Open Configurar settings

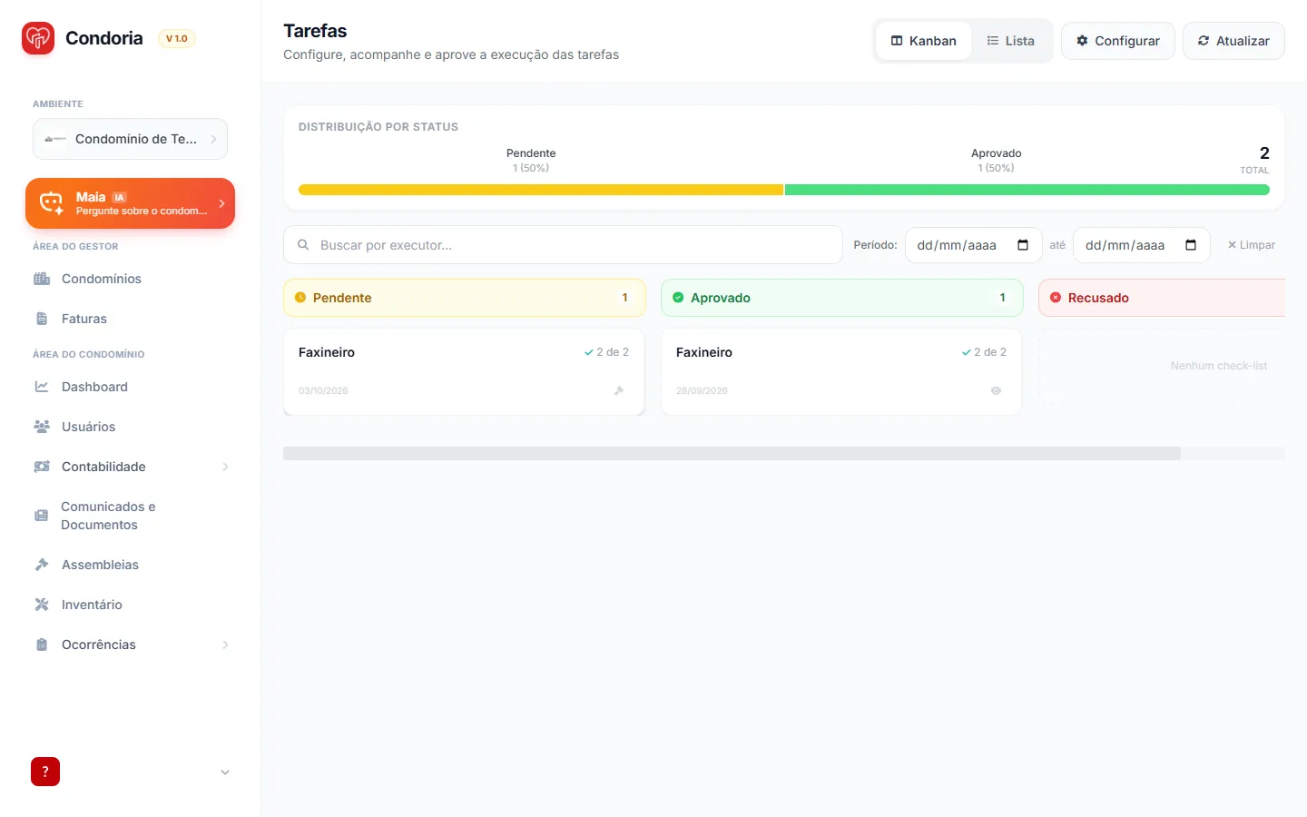coord(1118,41)
